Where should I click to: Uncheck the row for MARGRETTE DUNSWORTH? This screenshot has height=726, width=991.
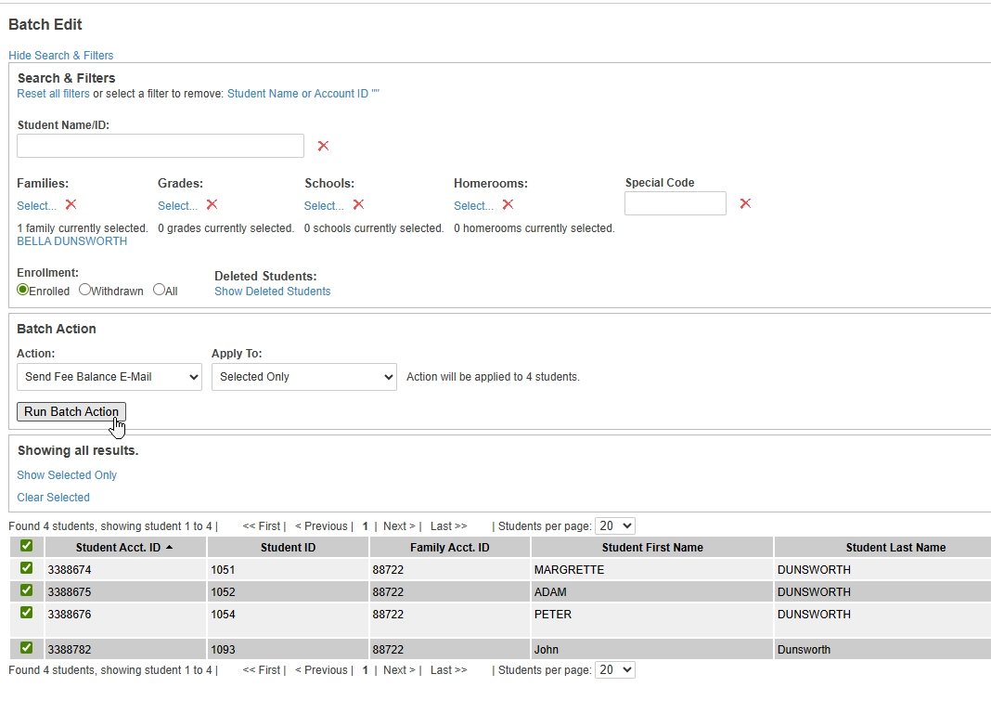click(x=26, y=568)
